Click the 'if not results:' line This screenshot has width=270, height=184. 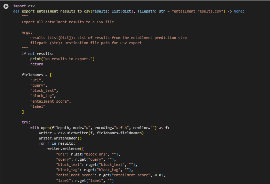click(38, 54)
